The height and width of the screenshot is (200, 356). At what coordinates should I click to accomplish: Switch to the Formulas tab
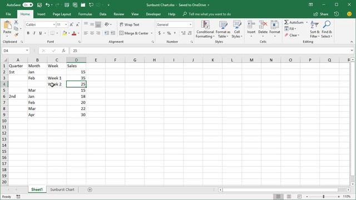(85, 14)
